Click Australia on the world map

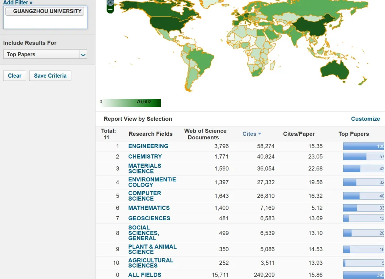334,70
